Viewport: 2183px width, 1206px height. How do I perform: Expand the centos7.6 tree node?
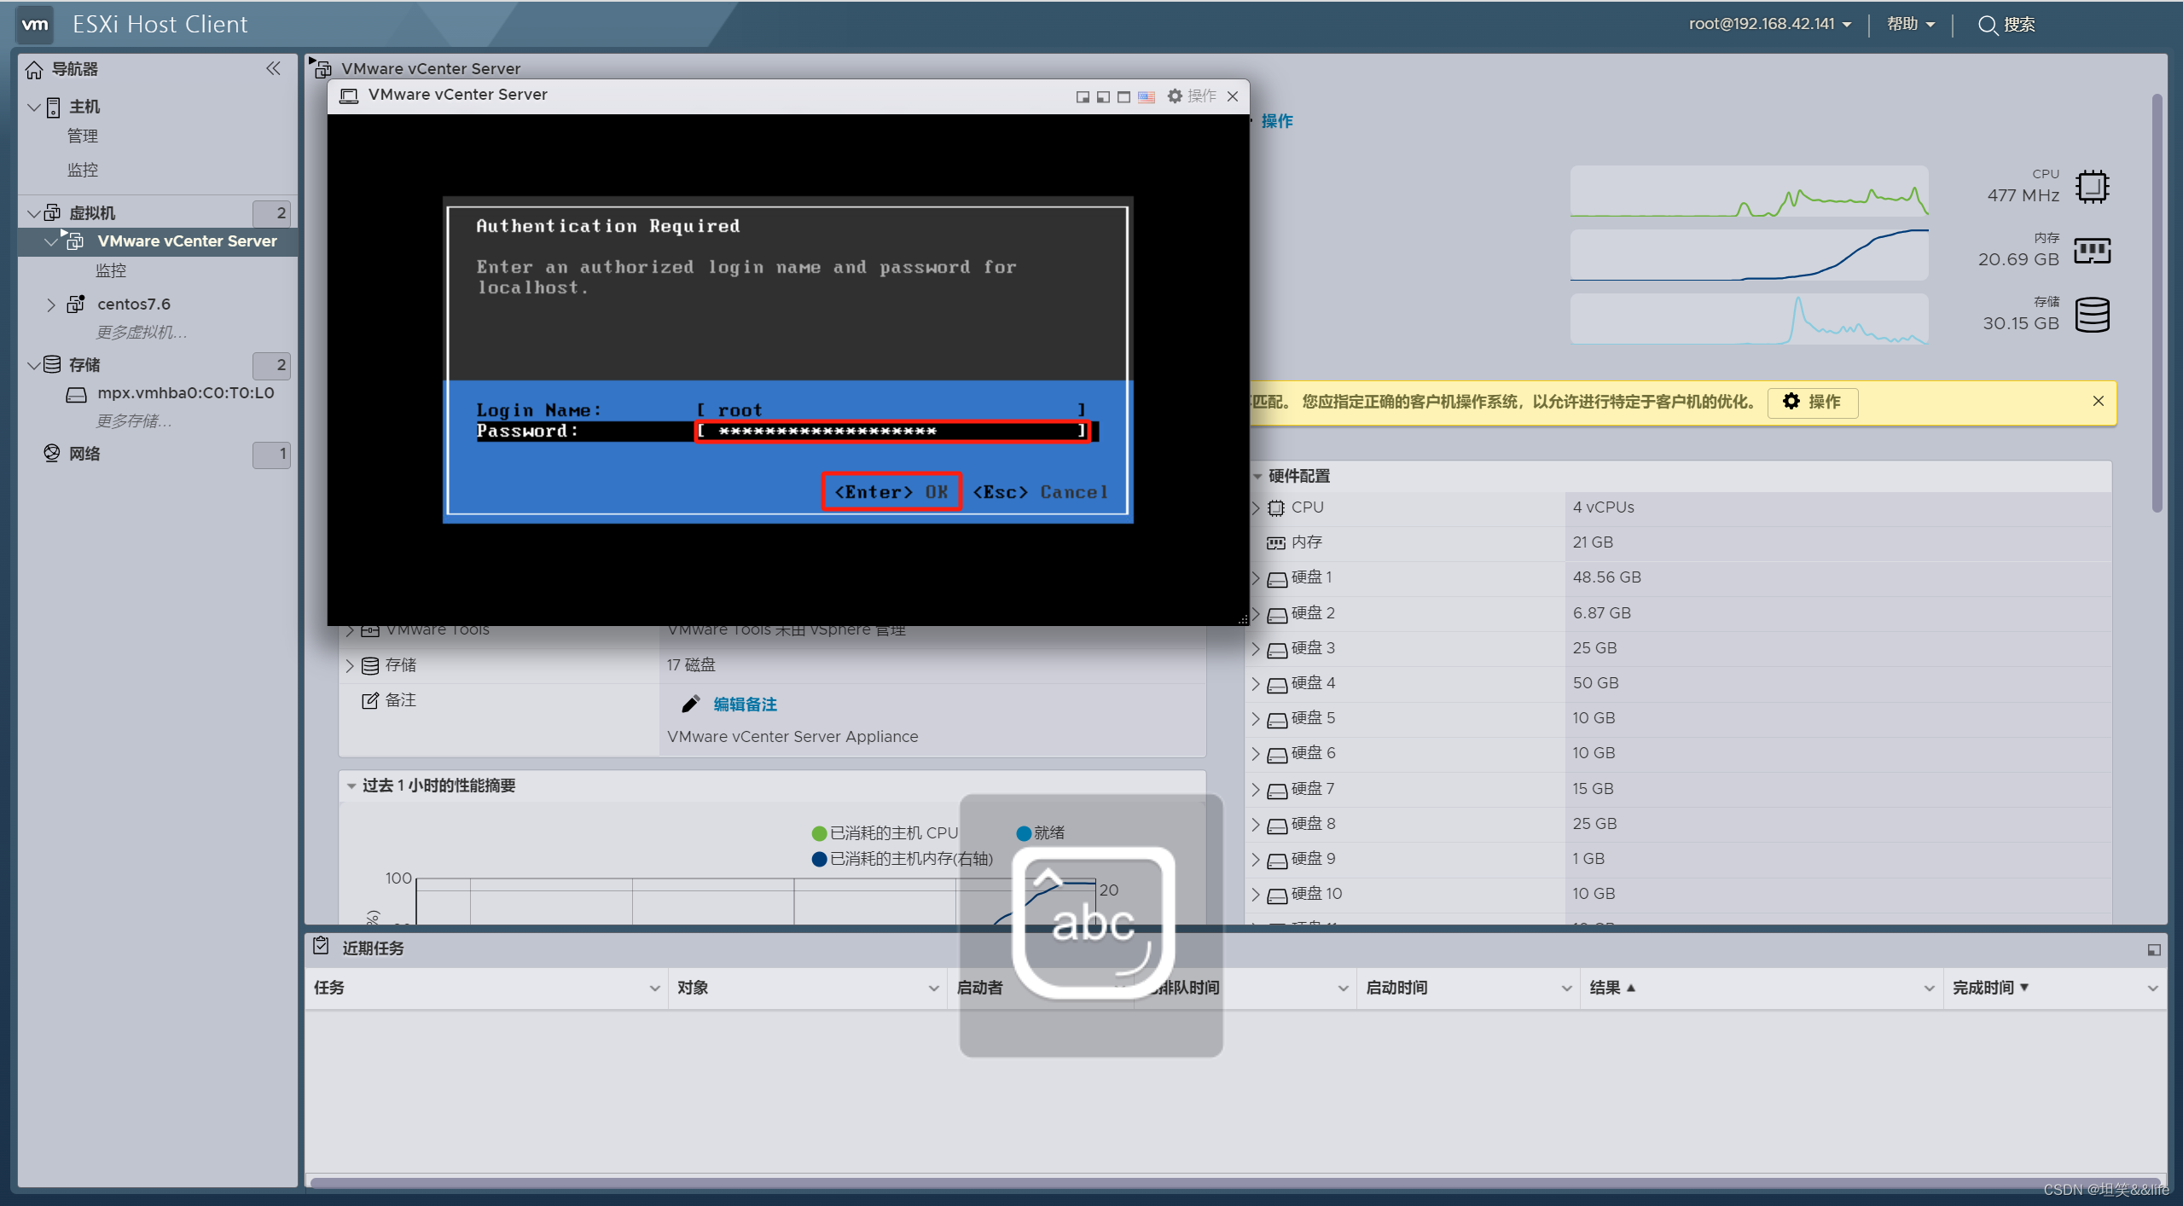click(x=50, y=304)
